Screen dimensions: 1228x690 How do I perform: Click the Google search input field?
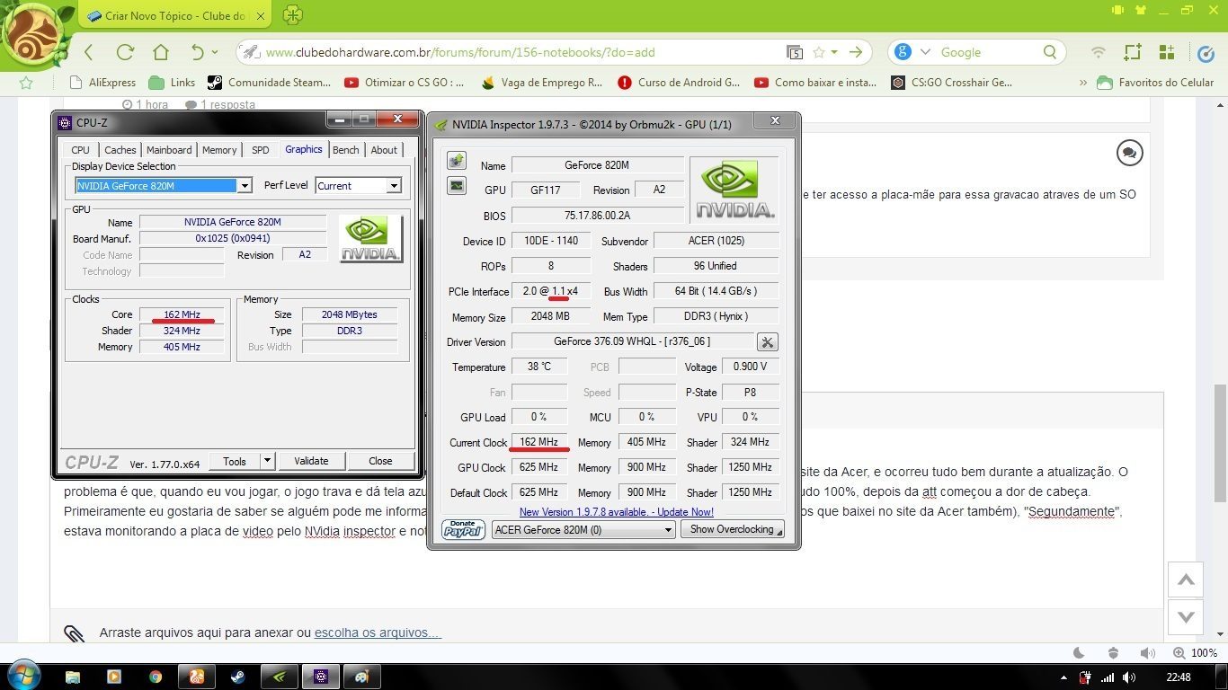click(989, 52)
